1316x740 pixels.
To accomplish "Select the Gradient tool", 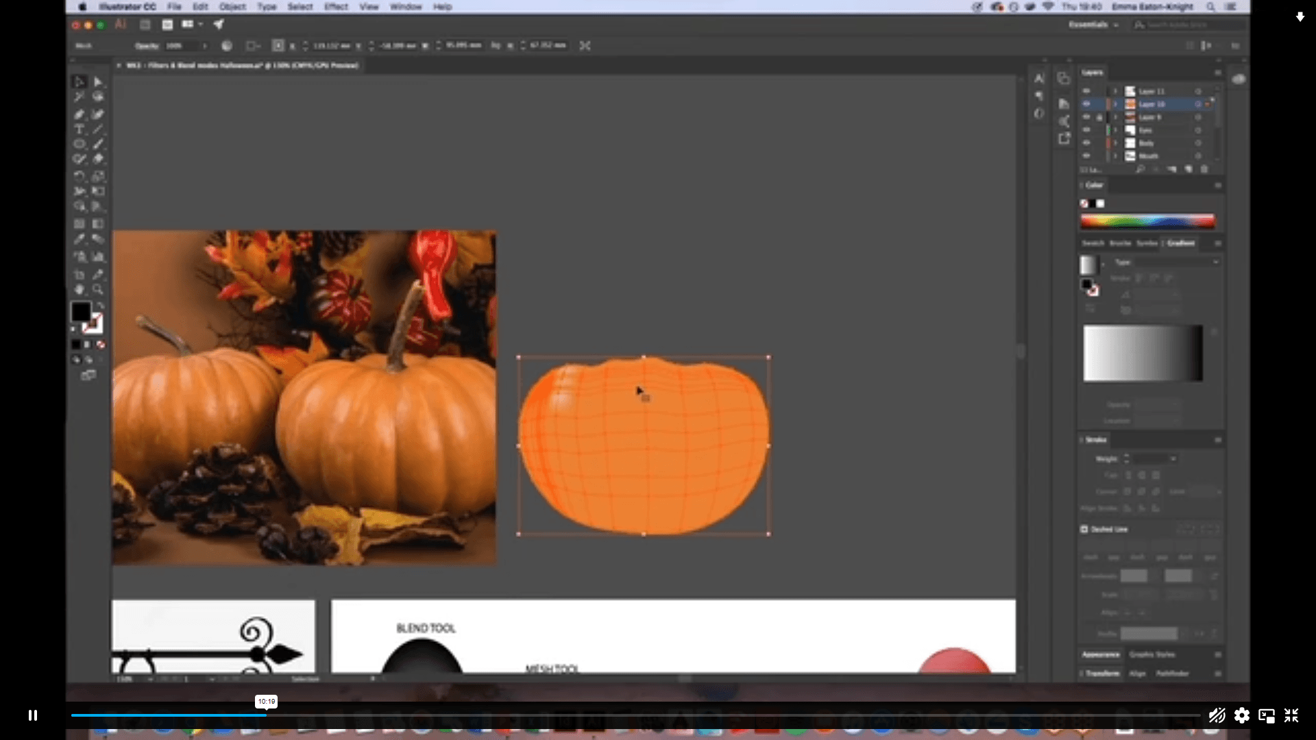I will coord(98,223).
